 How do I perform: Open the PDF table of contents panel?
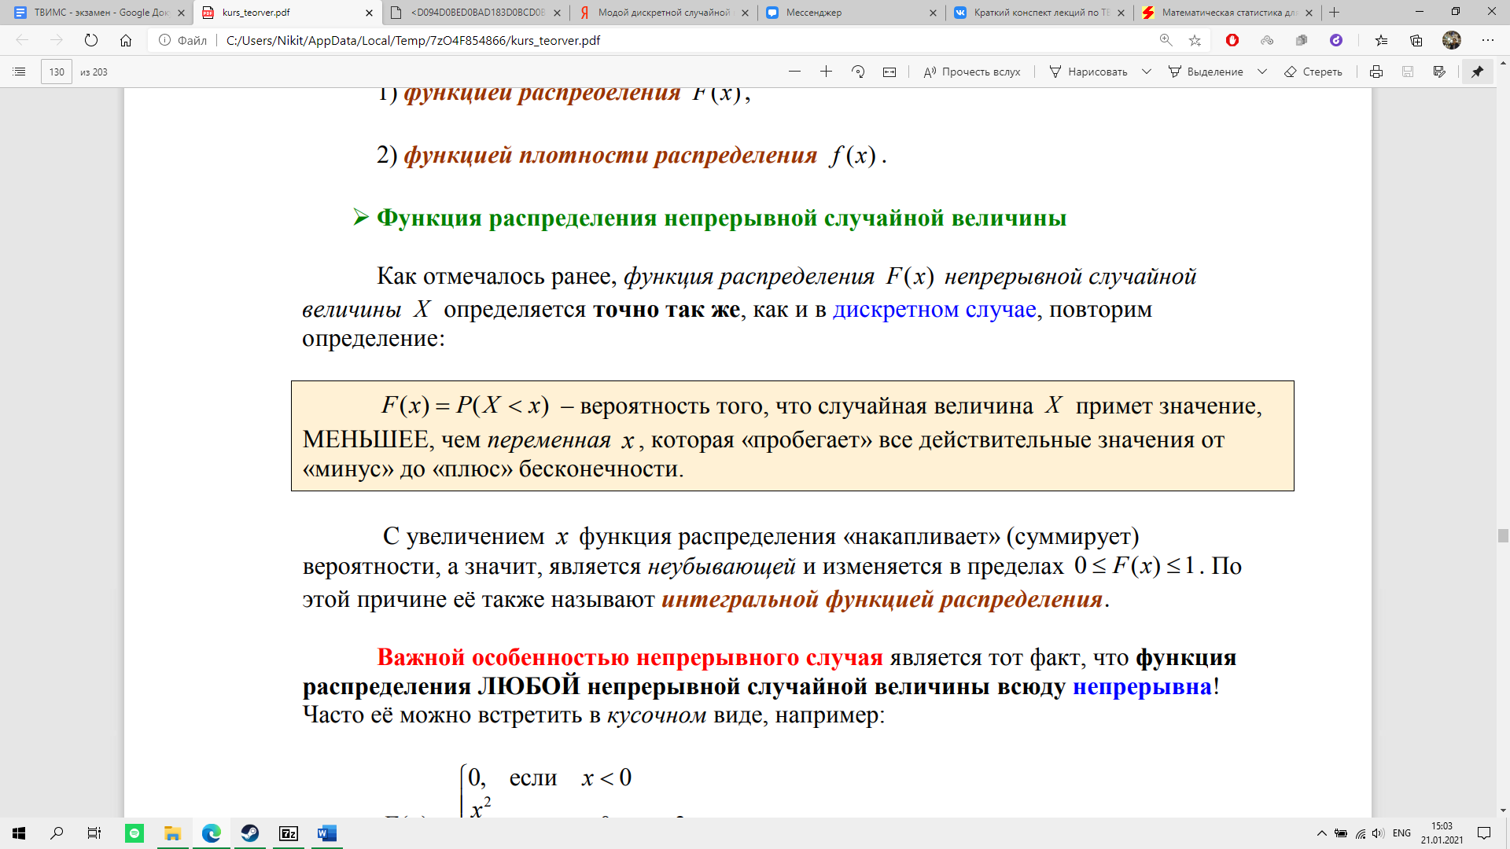click(x=20, y=72)
